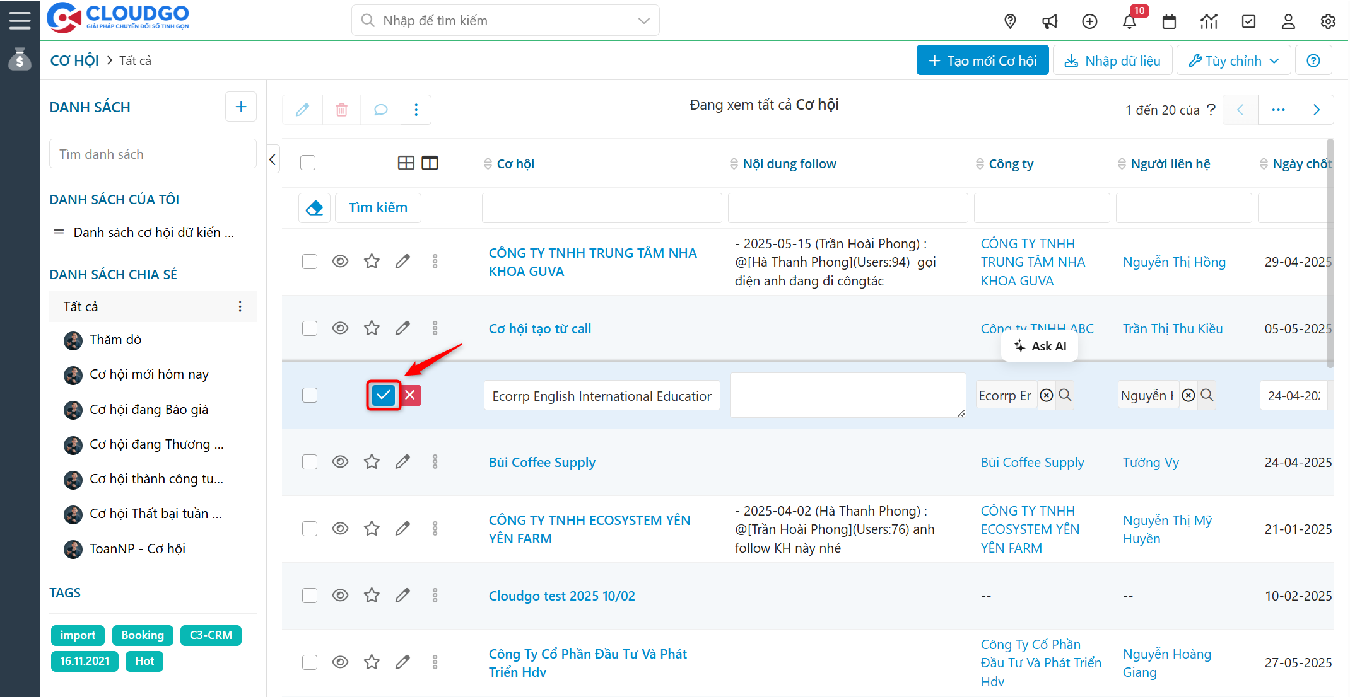The height and width of the screenshot is (697, 1350).
Task: Star the Bùi Coffee Supply row
Action: [x=372, y=462]
